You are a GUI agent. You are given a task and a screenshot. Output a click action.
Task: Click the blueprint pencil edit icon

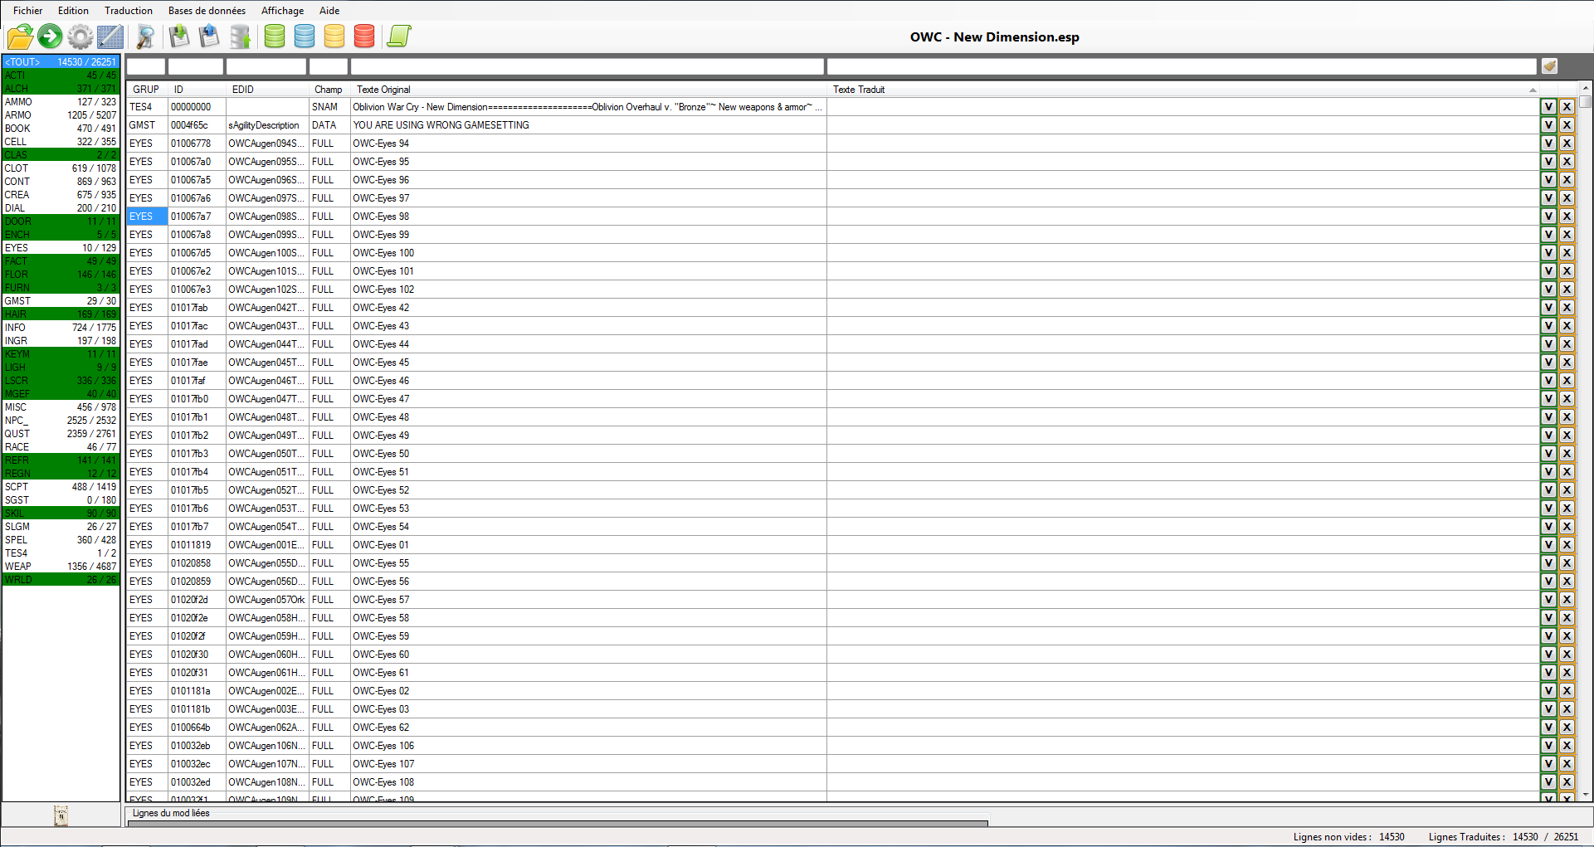point(110,37)
